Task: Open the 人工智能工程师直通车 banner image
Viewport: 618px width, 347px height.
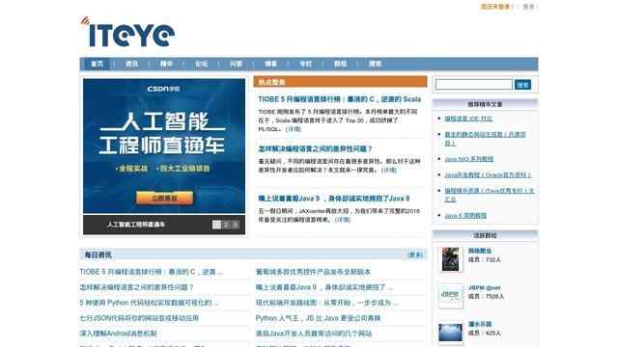Action: click(164, 146)
